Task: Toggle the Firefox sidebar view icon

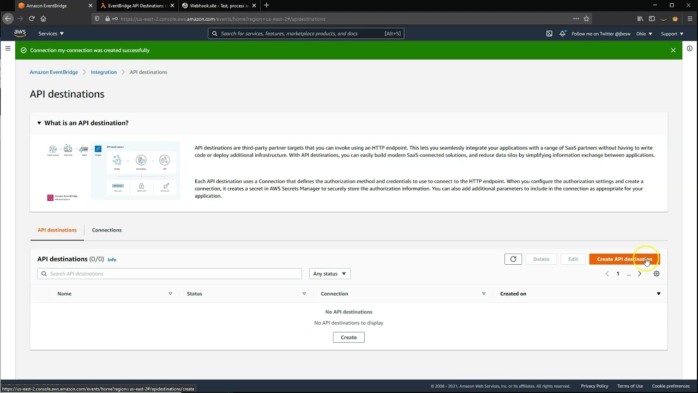Action: pyautogui.click(x=652, y=19)
